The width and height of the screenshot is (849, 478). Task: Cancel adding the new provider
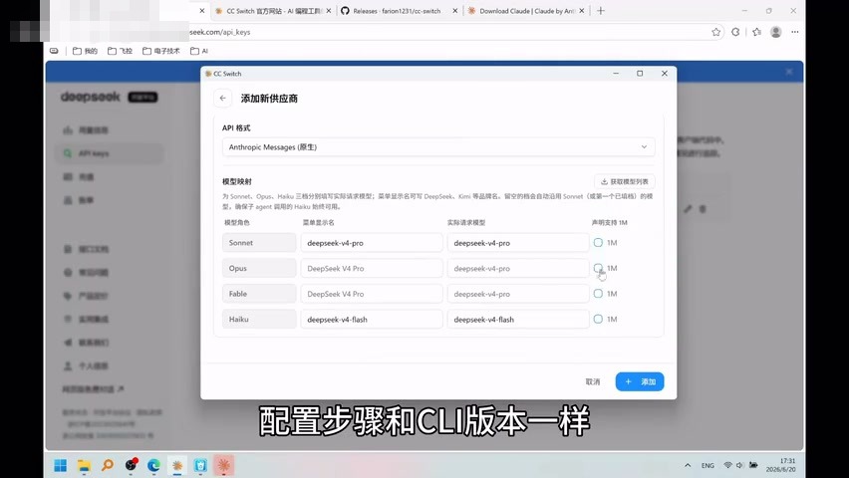point(592,381)
